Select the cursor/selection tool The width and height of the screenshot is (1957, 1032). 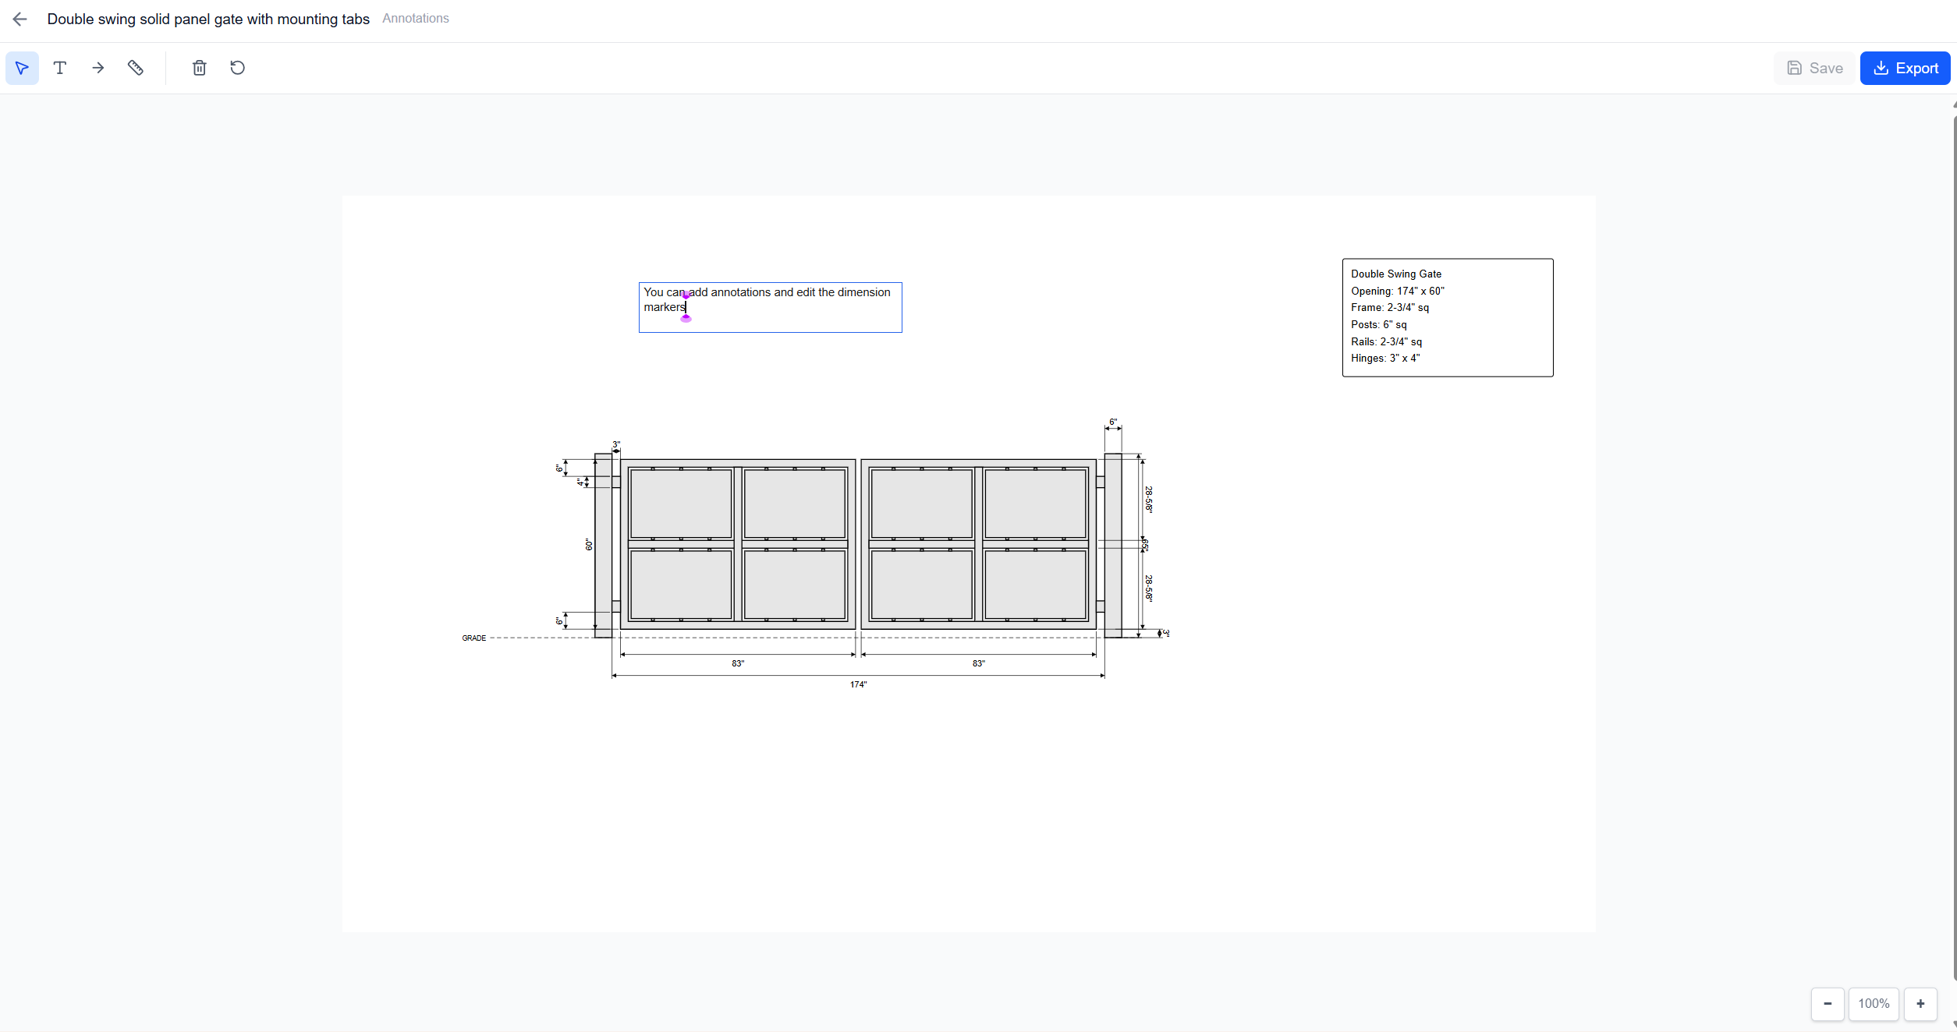click(x=22, y=68)
